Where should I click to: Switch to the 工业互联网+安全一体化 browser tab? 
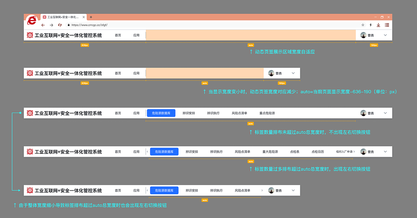click(62, 17)
